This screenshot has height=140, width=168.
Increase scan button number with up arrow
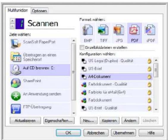pos(12,21)
